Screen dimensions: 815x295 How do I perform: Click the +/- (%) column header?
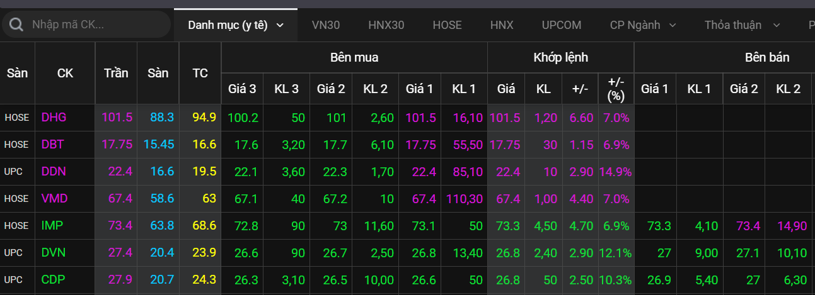[616, 89]
